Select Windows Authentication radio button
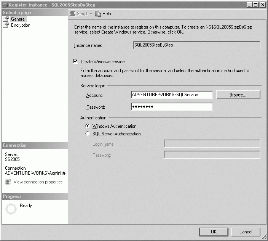 pyautogui.click(x=88, y=126)
